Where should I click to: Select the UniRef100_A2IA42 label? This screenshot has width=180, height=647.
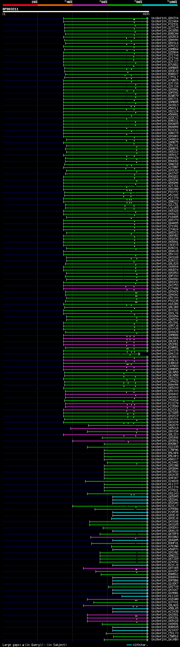click(x=165, y=463)
